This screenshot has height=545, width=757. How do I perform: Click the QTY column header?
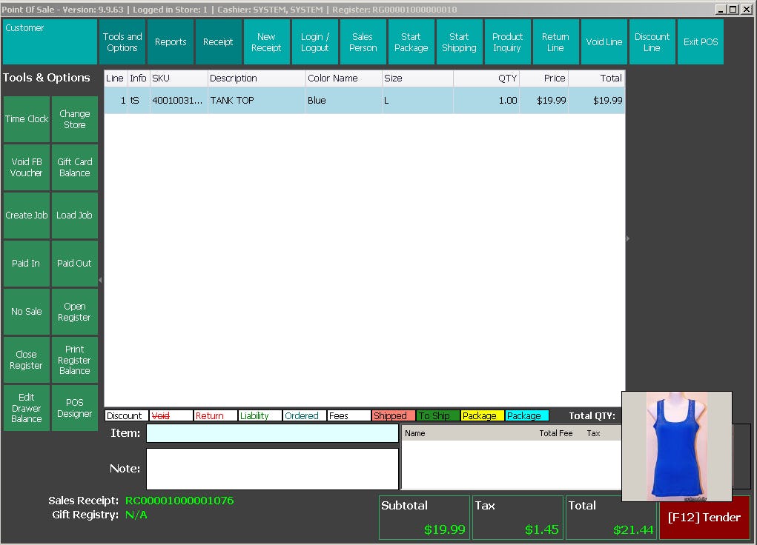[x=486, y=78]
